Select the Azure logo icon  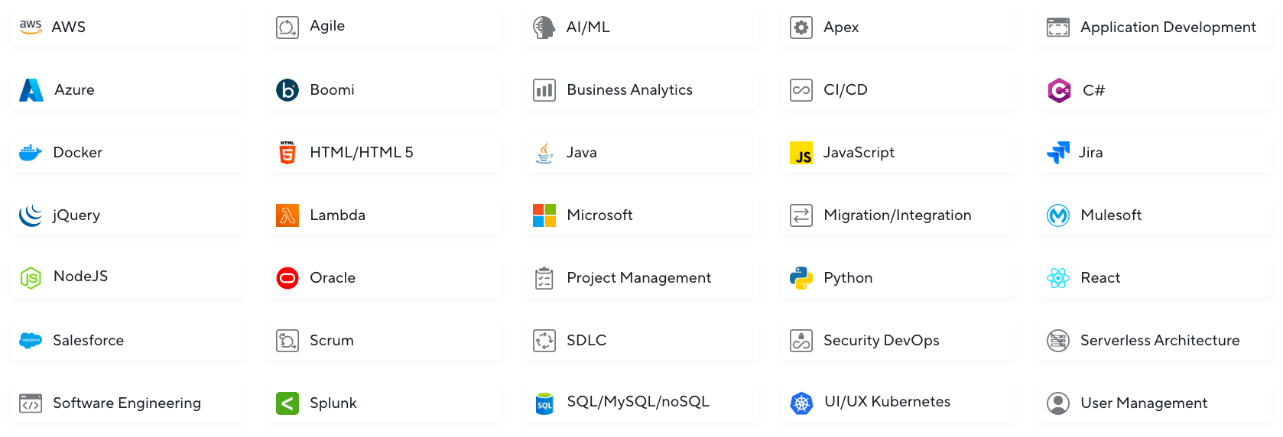(x=31, y=90)
